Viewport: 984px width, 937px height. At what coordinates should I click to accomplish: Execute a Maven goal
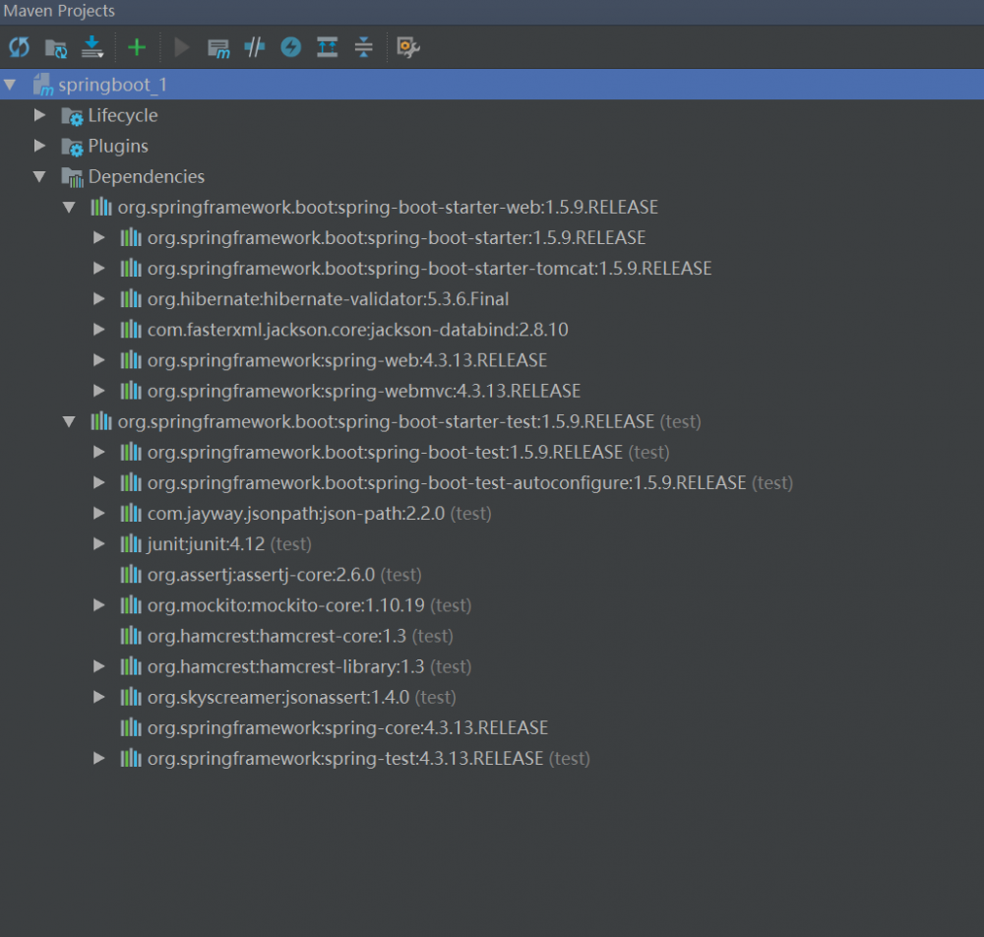[x=218, y=46]
